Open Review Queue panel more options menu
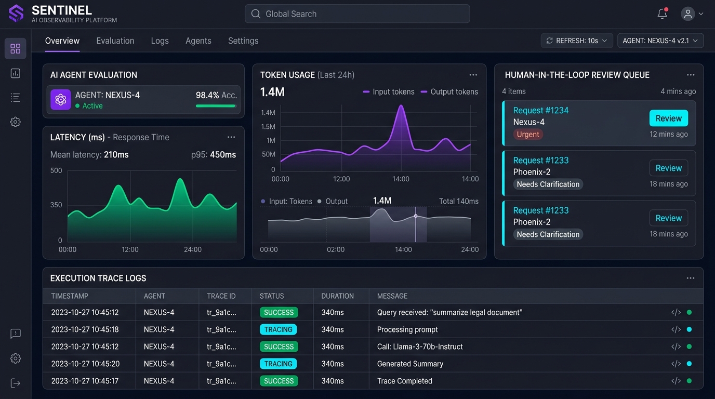Screen dimensions: 715x399 691,75
